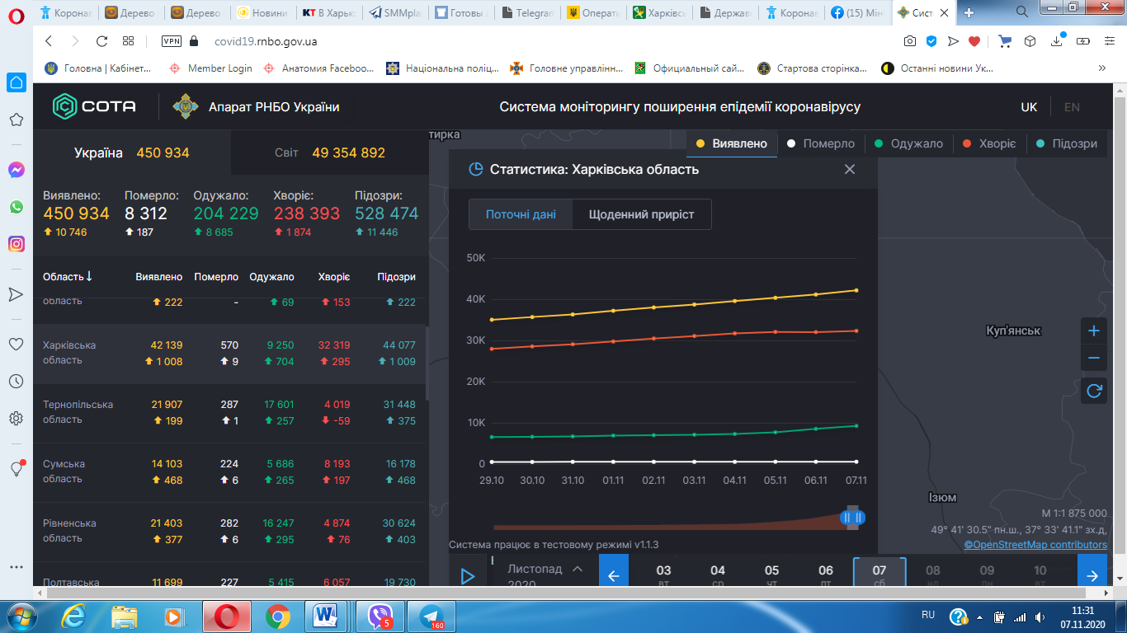Click the timeline next arrow button
Viewport: 1127px width, 633px height.
point(1092,575)
